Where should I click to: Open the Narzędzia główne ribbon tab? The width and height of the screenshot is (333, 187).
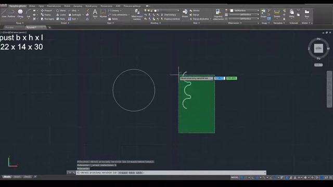click(17, 6)
